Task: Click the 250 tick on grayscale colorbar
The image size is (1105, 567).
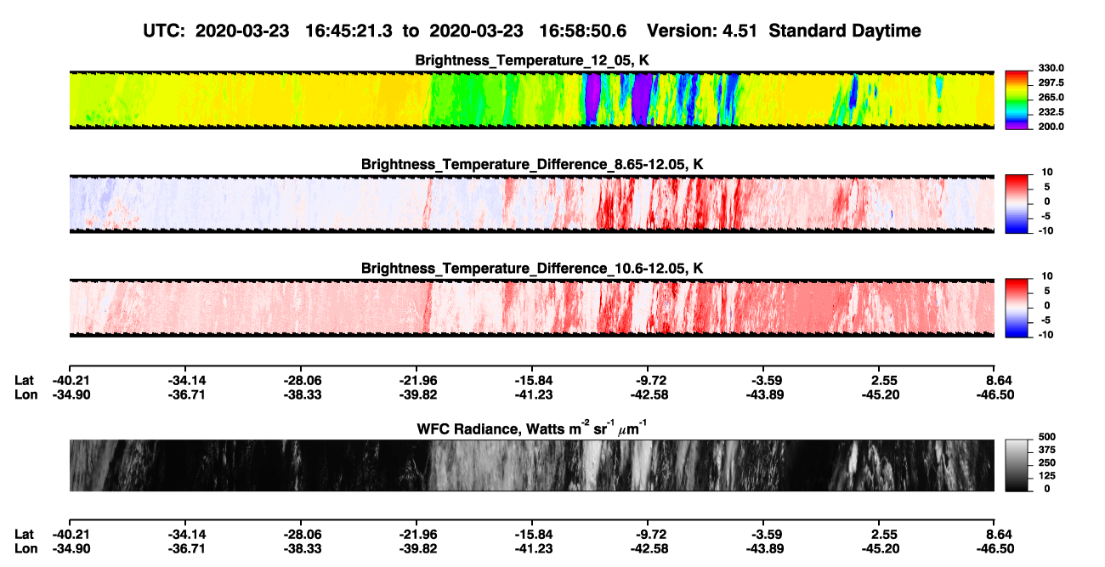Action: click(1045, 464)
